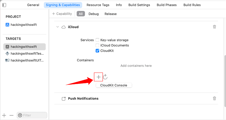The height and width of the screenshot is (120, 226).
Task: Click the Push Notifications capability icon
Action: [x=64, y=99]
